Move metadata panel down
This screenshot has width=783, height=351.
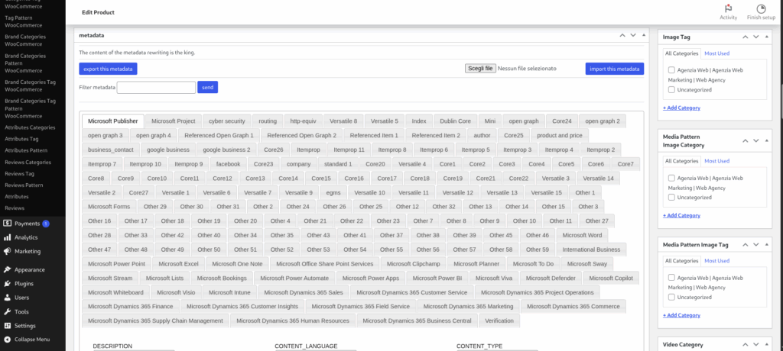click(632, 35)
